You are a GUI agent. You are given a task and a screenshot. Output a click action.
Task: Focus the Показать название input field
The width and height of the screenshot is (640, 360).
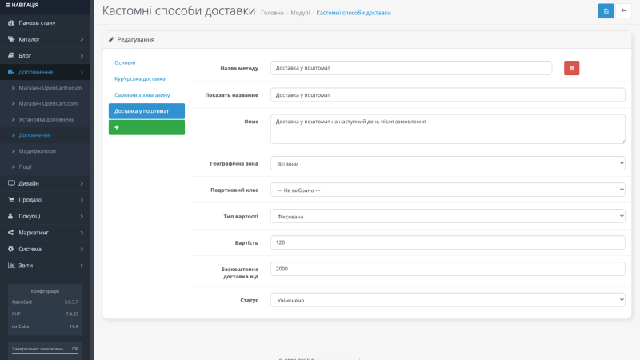(x=447, y=94)
